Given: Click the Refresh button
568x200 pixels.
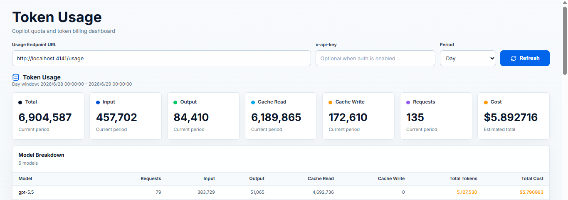Looking at the screenshot, I should point(525,58).
